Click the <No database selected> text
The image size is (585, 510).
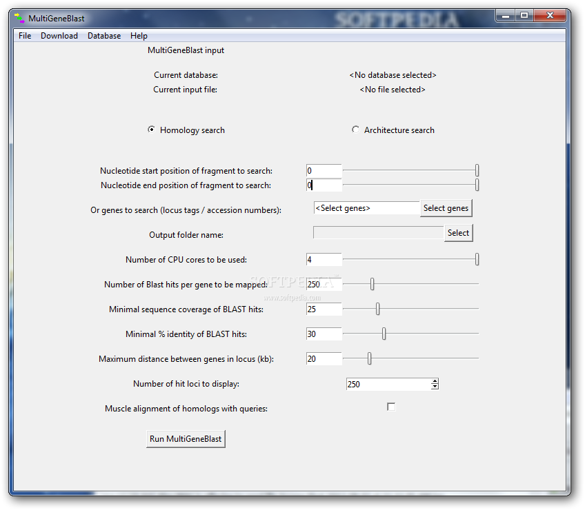pos(393,75)
